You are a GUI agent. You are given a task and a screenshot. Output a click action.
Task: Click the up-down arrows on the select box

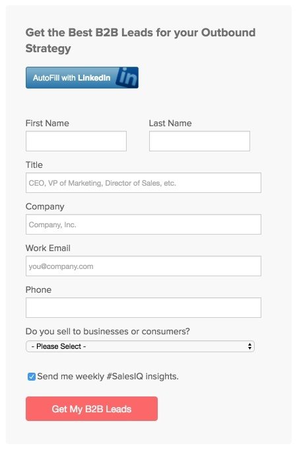(x=249, y=346)
